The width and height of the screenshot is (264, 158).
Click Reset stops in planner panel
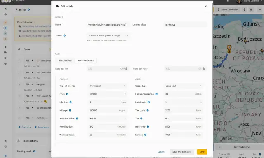42,127
